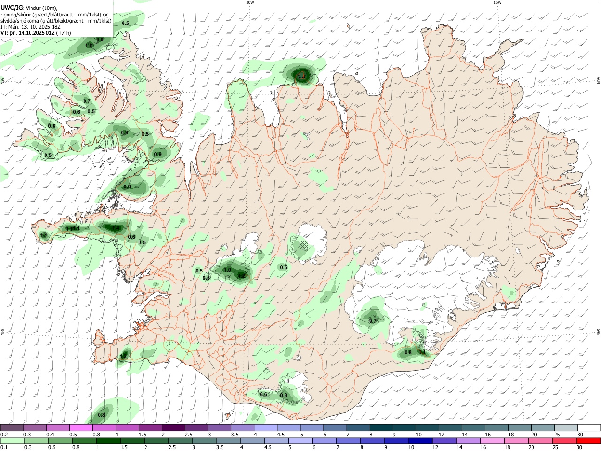Click the 0.8 value offshore southwest of Reykjanes
Image resolution: width=601 pixels, height=451 pixels.
pos(101,415)
